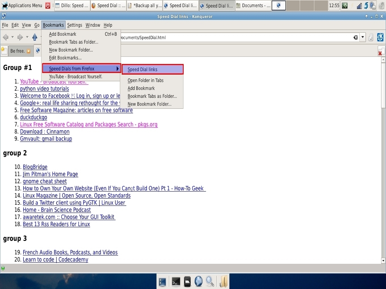Open the File menu

click(5, 25)
